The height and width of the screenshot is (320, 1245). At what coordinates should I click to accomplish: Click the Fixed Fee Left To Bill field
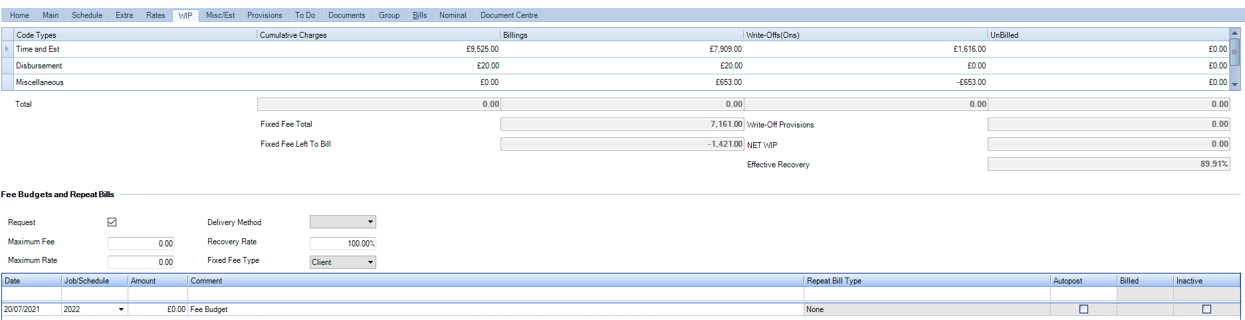tap(622, 144)
